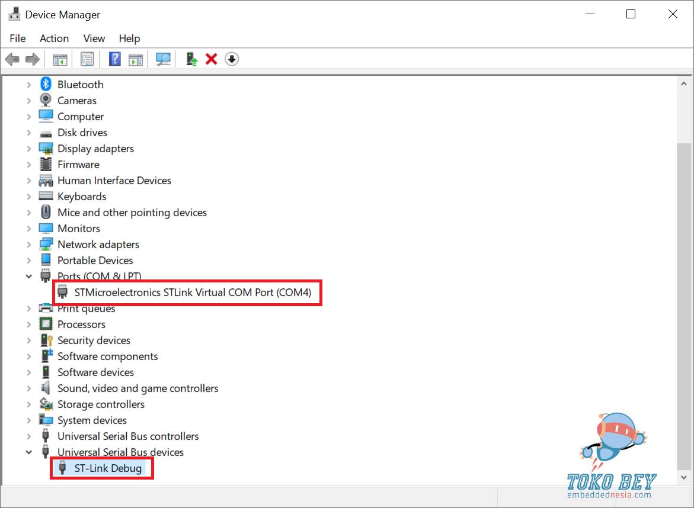Select the Monitors tree entry
Screen dimensions: 694x508
tap(79, 229)
